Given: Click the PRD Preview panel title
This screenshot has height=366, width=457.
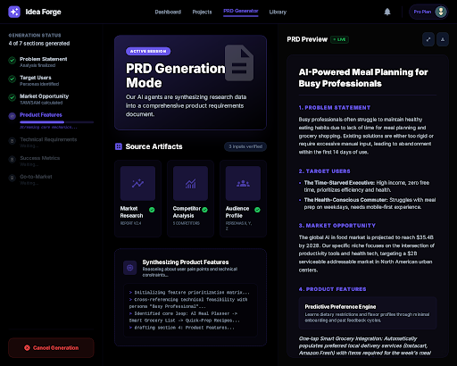Looking at the screenshot, I should pos(307,39).
